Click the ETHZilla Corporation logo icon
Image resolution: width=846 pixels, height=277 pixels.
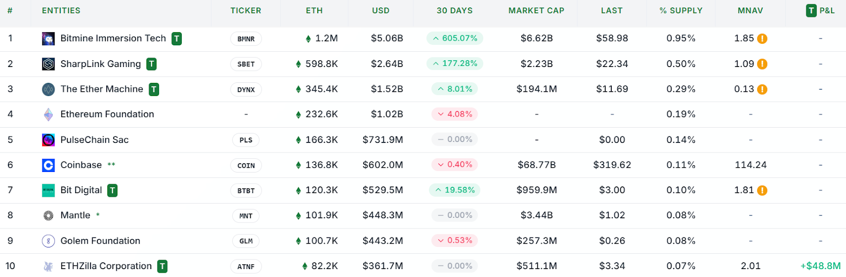[48, 266]
